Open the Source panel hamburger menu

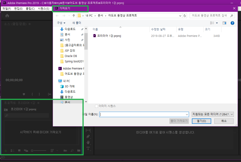[30, 24]
